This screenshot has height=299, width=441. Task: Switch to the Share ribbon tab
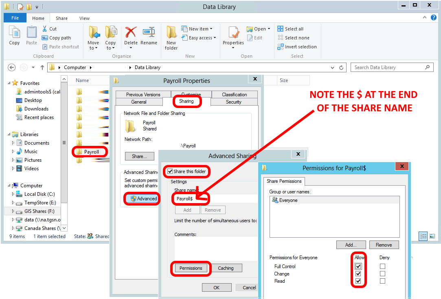61,18
